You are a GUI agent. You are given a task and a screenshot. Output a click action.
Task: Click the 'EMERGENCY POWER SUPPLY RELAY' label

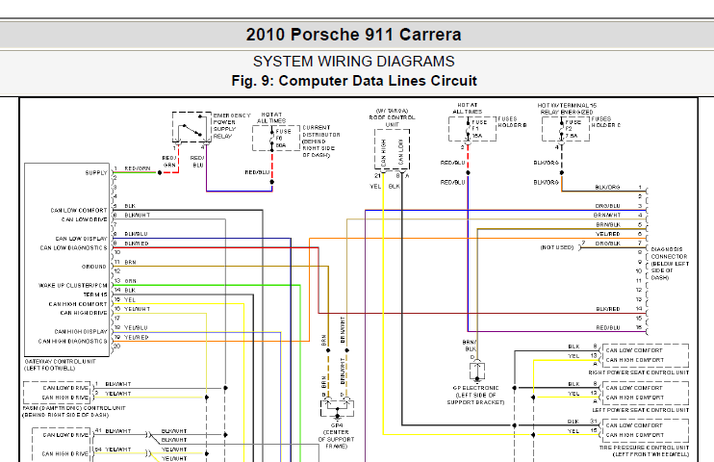(232, 126)
